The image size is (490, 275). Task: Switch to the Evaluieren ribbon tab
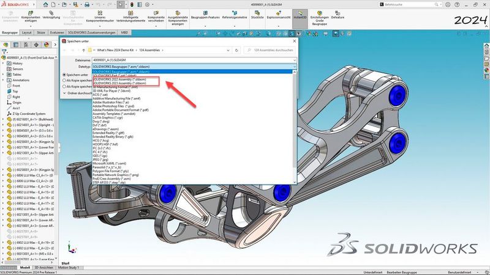[57, 32]
